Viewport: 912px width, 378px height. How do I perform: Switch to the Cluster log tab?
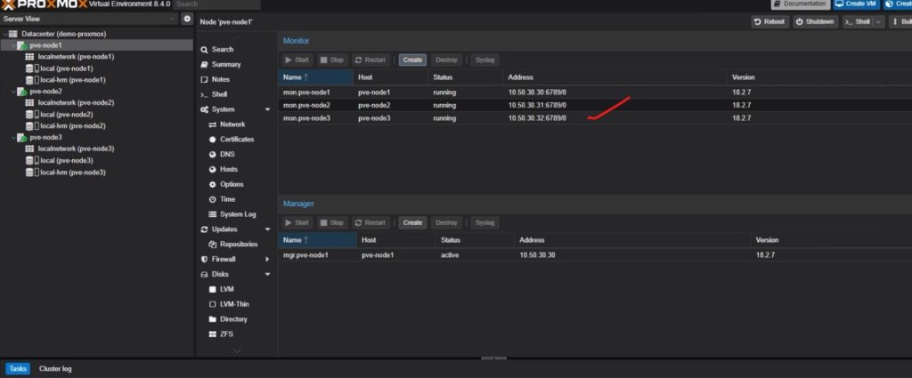coord(55,369)
